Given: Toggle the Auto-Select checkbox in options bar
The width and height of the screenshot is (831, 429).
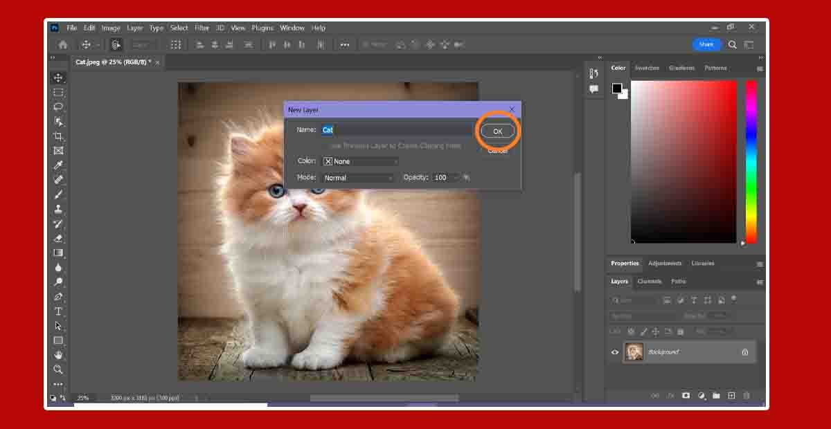Looking at the screenshot, I should [x=116, y=44].
